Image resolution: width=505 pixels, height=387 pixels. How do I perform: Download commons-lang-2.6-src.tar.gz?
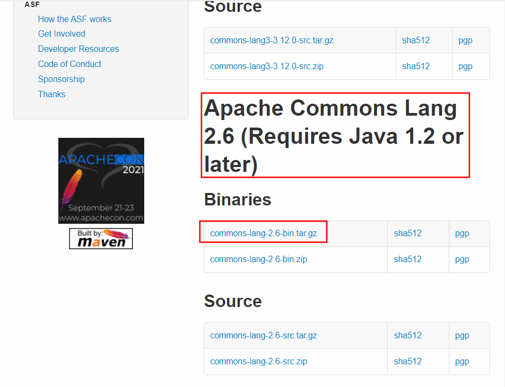tap(264, 336)
